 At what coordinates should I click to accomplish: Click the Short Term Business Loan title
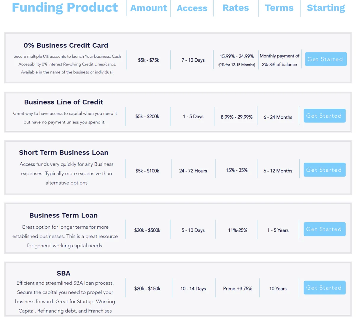click(x=64, y=153)
